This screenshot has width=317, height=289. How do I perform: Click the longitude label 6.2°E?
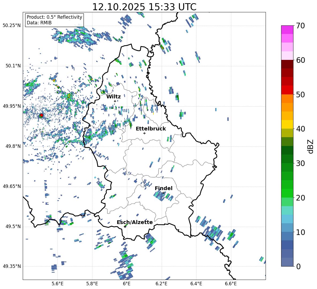(161, 284)
